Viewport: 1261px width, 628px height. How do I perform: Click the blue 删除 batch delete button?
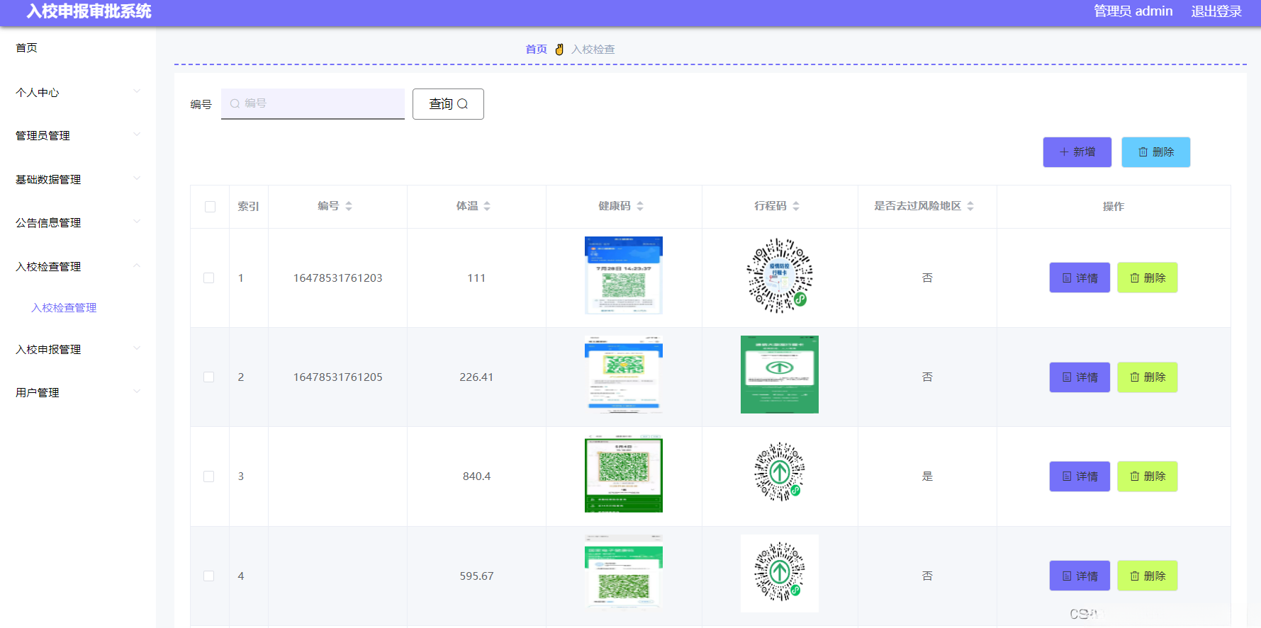pos(1155,152)
